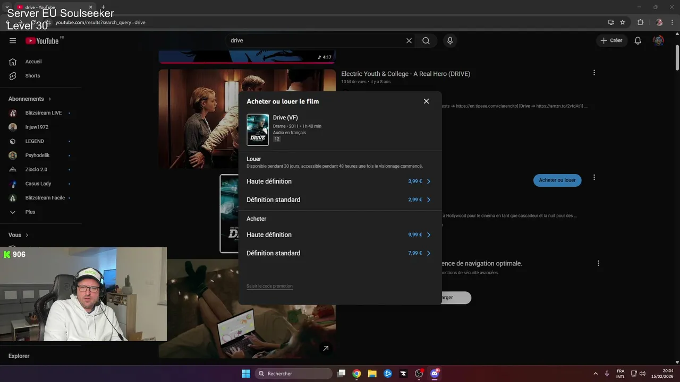Open options menu for navigation optimale promo
The image size is (680, 382).
(598, 263)
